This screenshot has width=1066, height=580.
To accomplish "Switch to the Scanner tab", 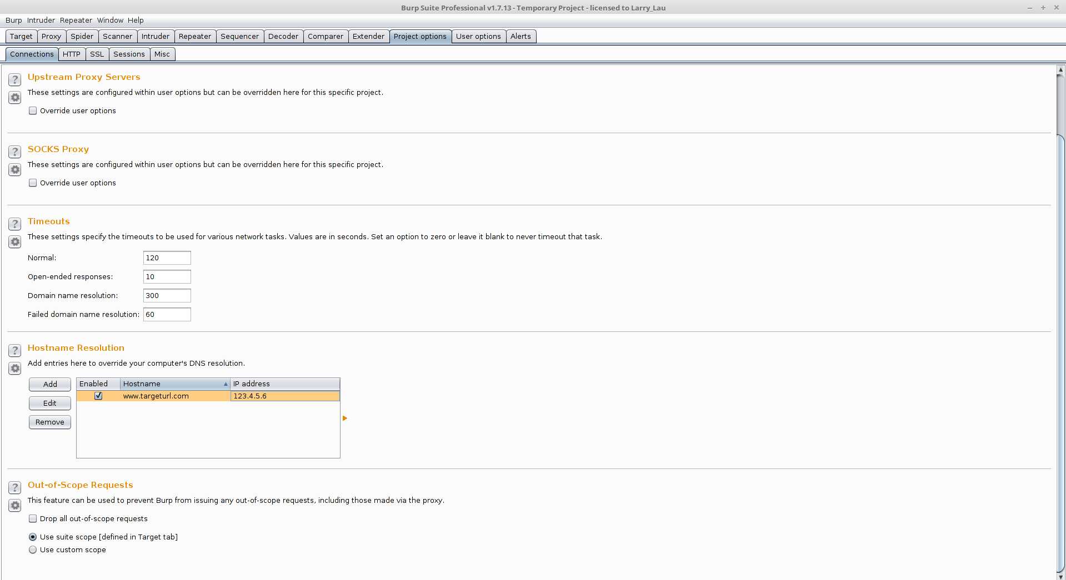I will tap(118, 36).
